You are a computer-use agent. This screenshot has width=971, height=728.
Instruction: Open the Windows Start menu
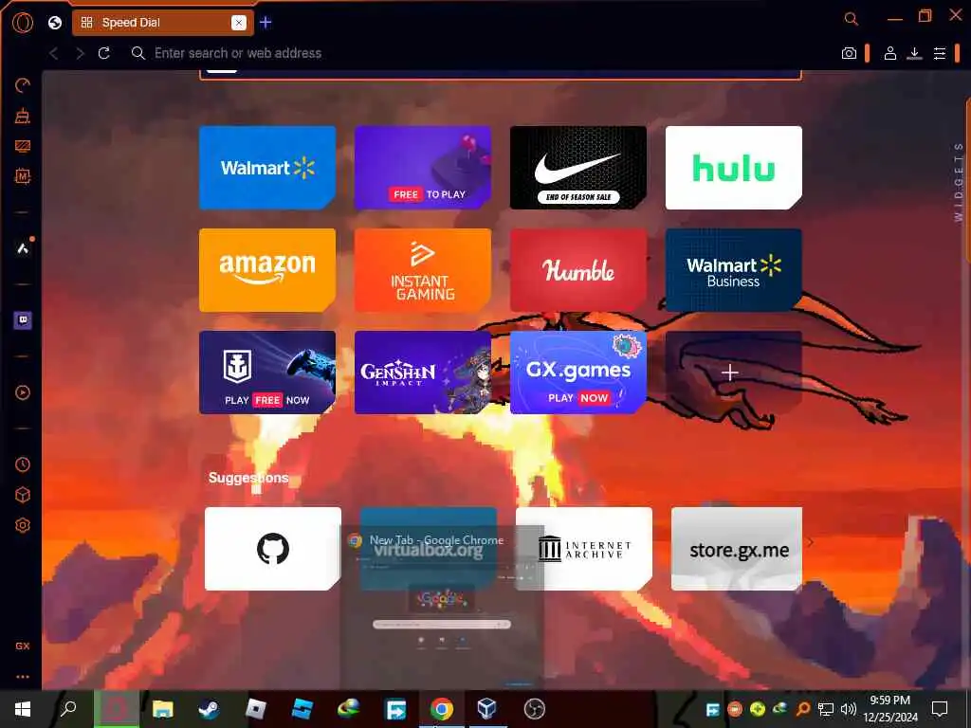pyautogui.click(x=23, y=709)
